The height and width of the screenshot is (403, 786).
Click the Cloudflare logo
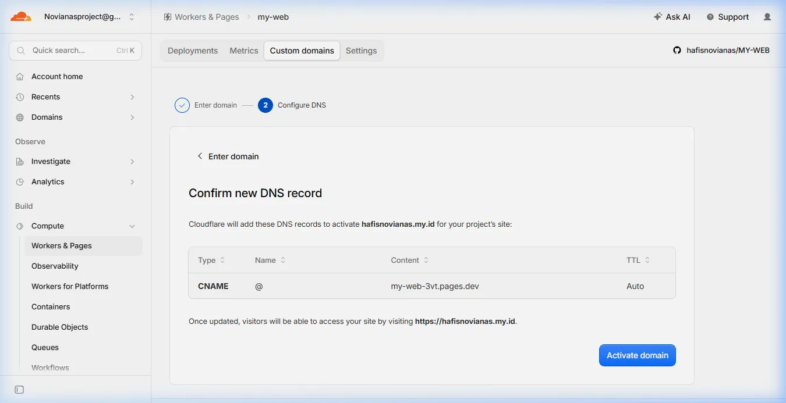21,17
